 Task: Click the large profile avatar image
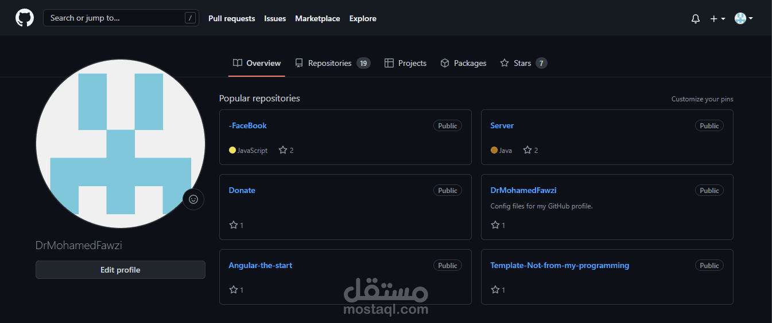click(121, 144)
